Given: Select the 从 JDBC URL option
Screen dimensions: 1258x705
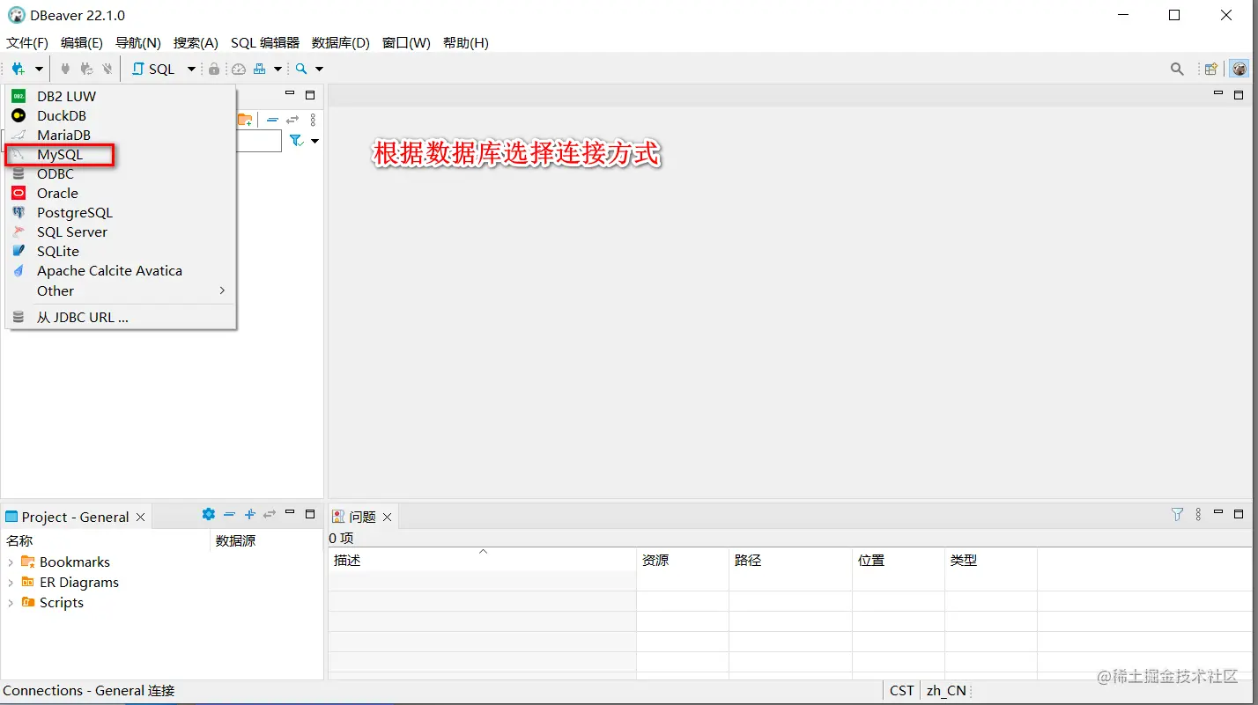Looking at the screenshot, I should (x=121, y=317).
